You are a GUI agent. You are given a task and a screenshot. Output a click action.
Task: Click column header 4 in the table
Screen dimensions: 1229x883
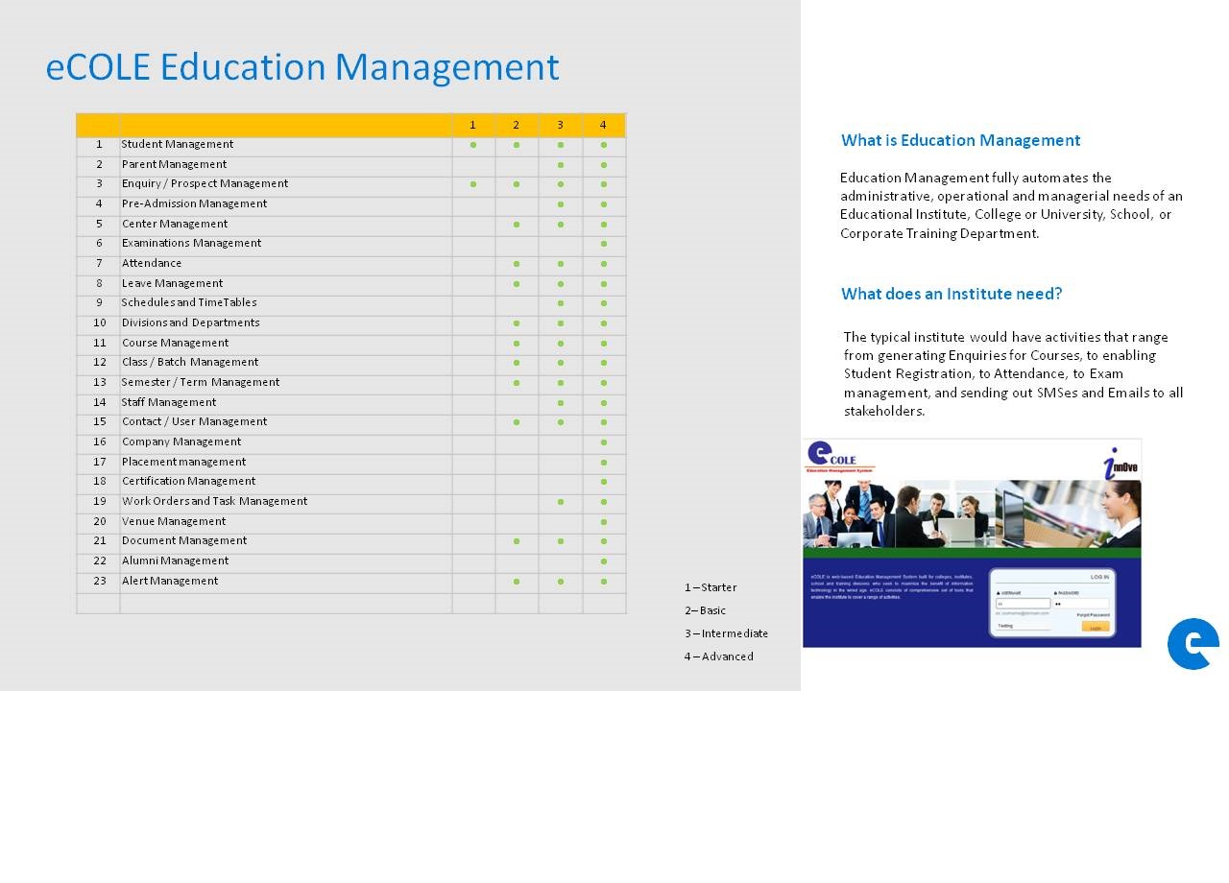tap(603, 125)
